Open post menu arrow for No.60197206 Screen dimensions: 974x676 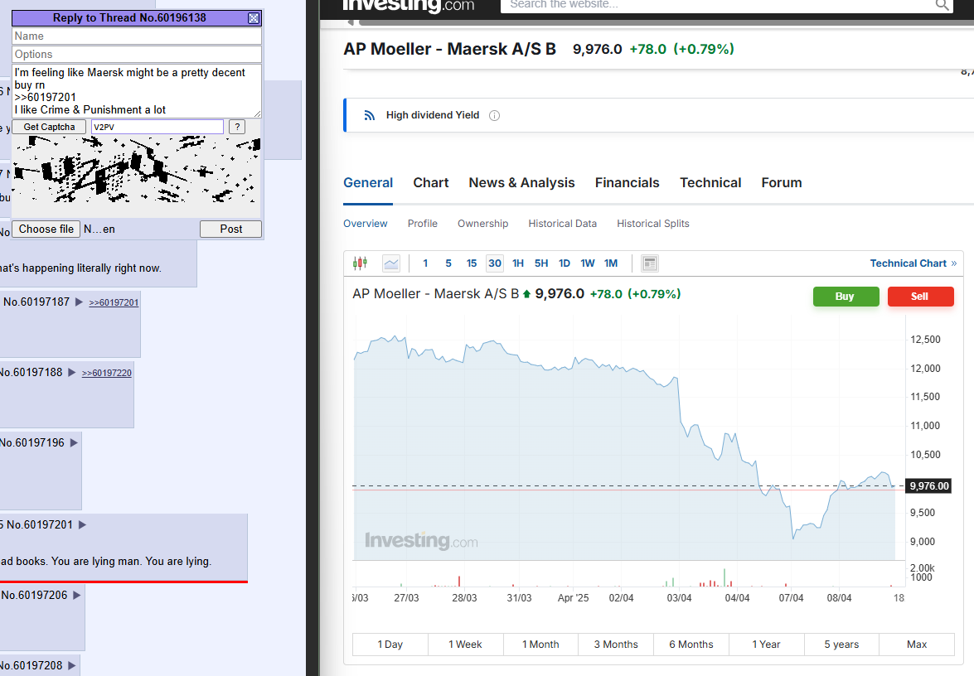click(x=77, y=596)
